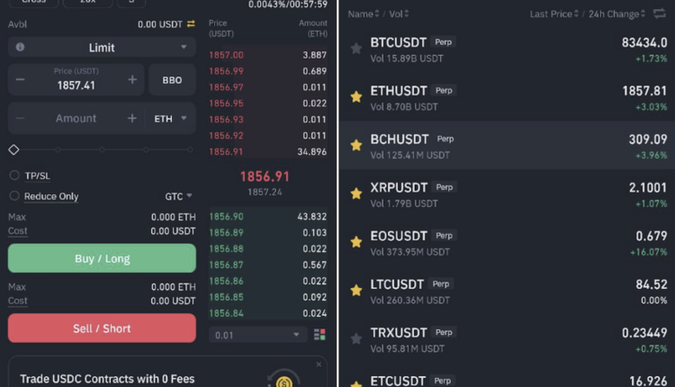Image resolution: width=675 pixels, height=387 pixels.
Task: Click the transfer icon next to available USDT
Action: click(x=191, y=24)
